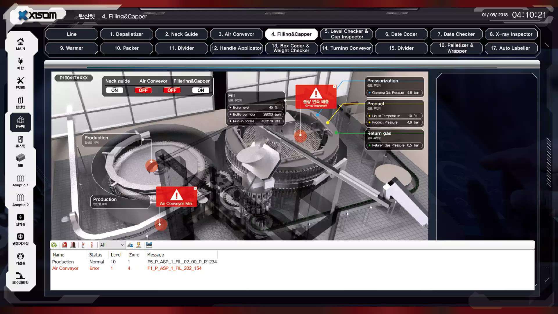Open the 폐수처리장 wastewater plant icon
This screenshot has height=314, width=558.
coord(20,278)
